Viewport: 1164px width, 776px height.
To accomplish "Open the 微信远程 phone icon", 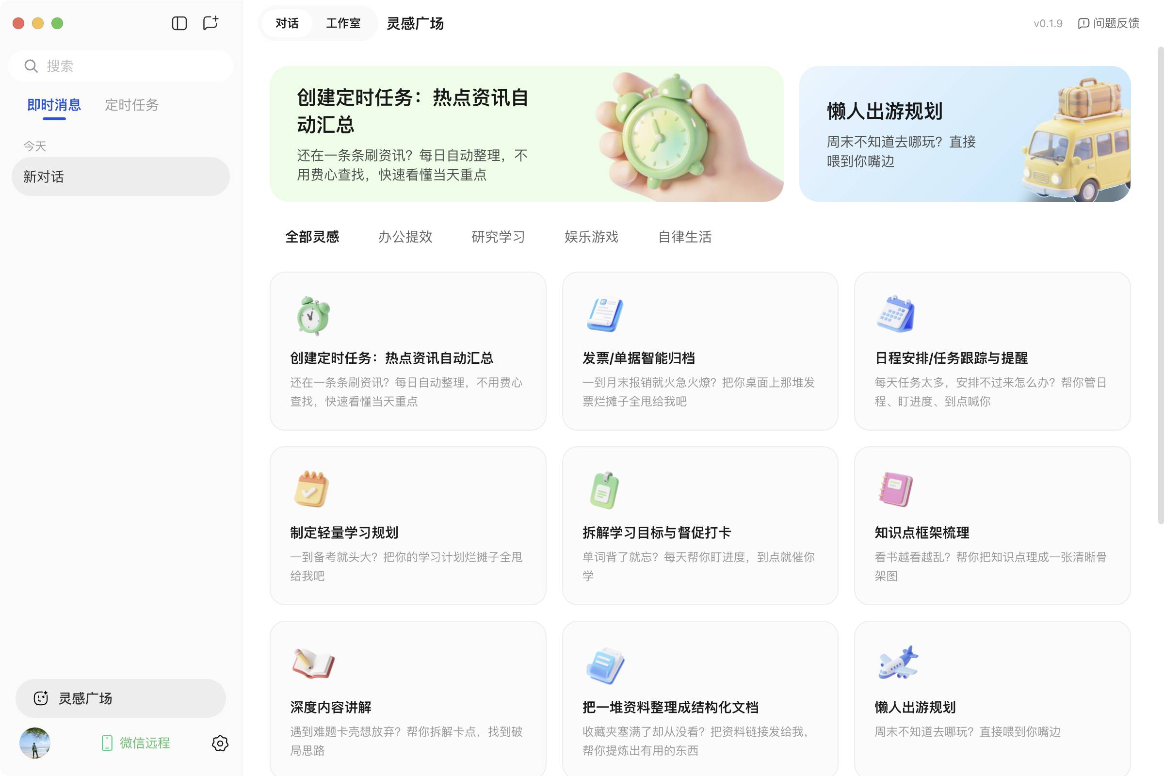I will tap(107, 743).
